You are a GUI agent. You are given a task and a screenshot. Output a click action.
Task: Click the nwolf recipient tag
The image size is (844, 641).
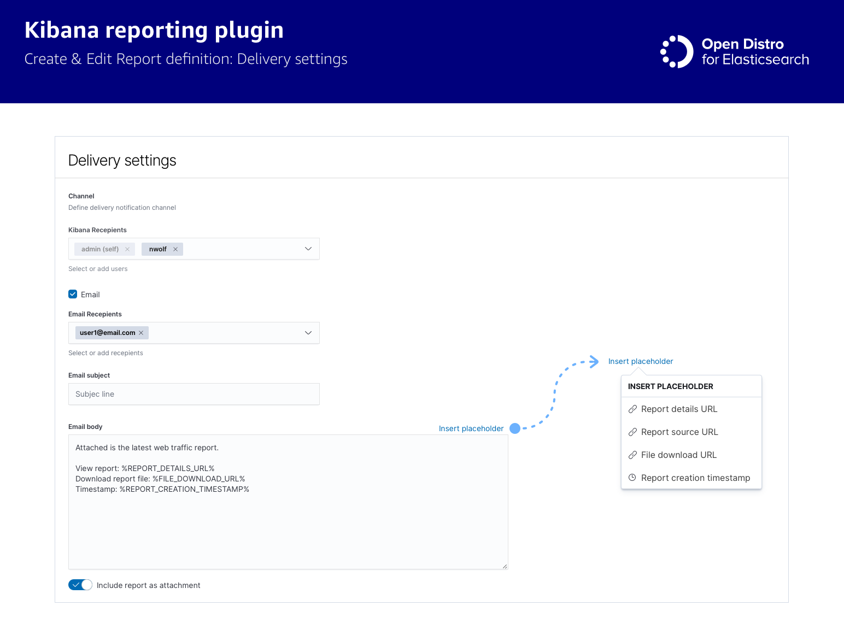162,249
